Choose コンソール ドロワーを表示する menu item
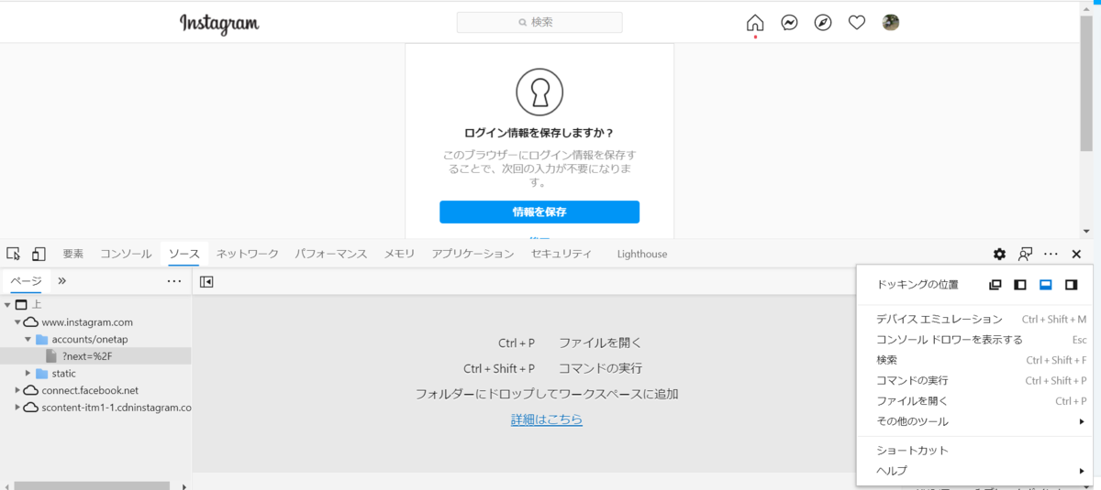 (975, 340)
